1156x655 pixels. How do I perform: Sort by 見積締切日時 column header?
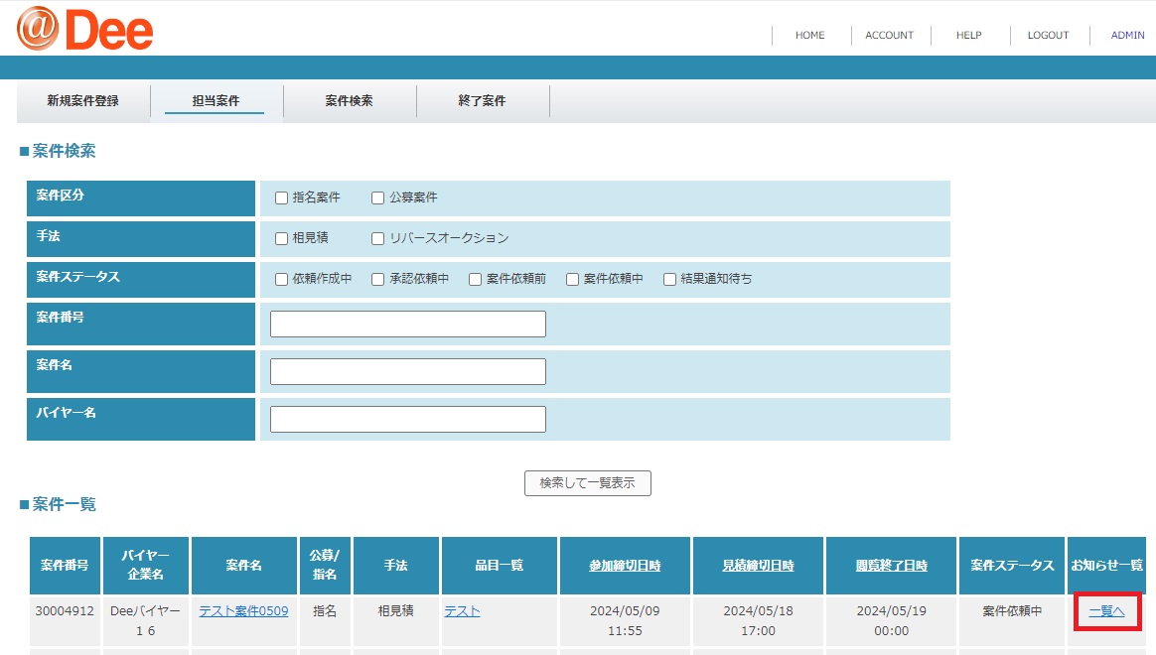coord(758,565)
